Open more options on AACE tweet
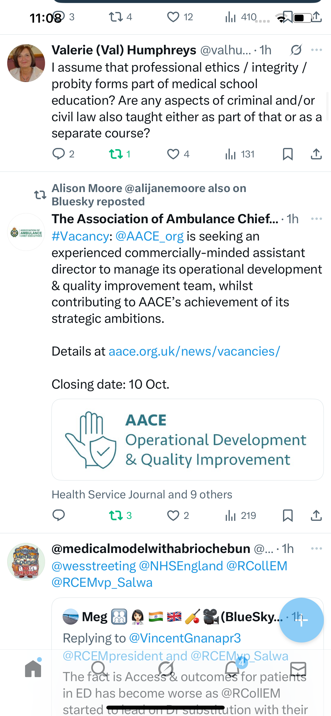The image size is (331, 716). click(317, 219)
